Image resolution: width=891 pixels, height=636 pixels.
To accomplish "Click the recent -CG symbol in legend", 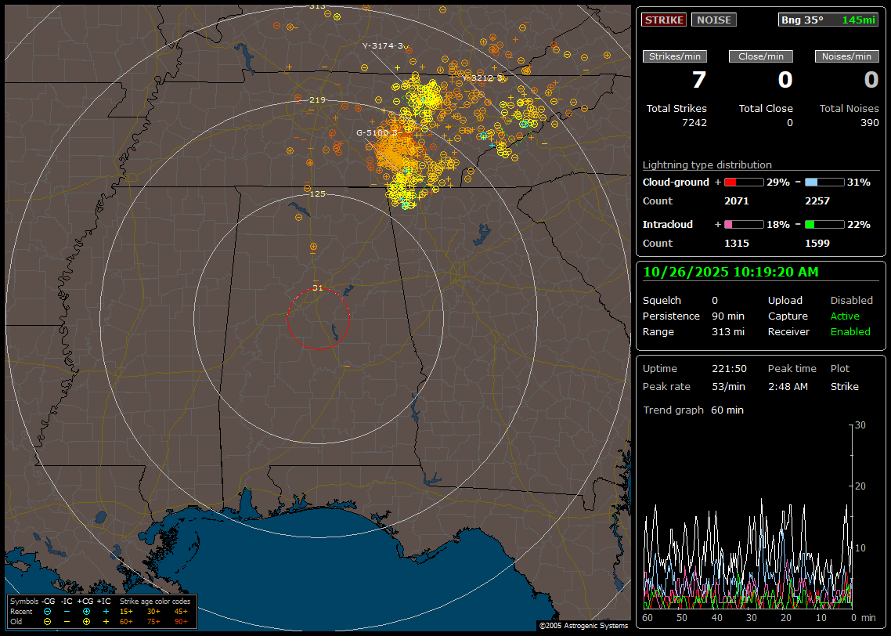I will tap(47, 611).
